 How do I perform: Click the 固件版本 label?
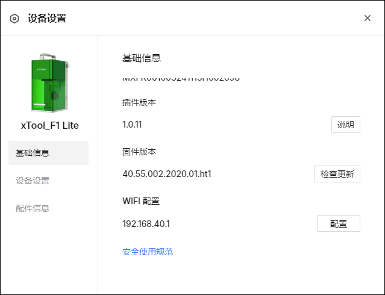click(139, 152)
